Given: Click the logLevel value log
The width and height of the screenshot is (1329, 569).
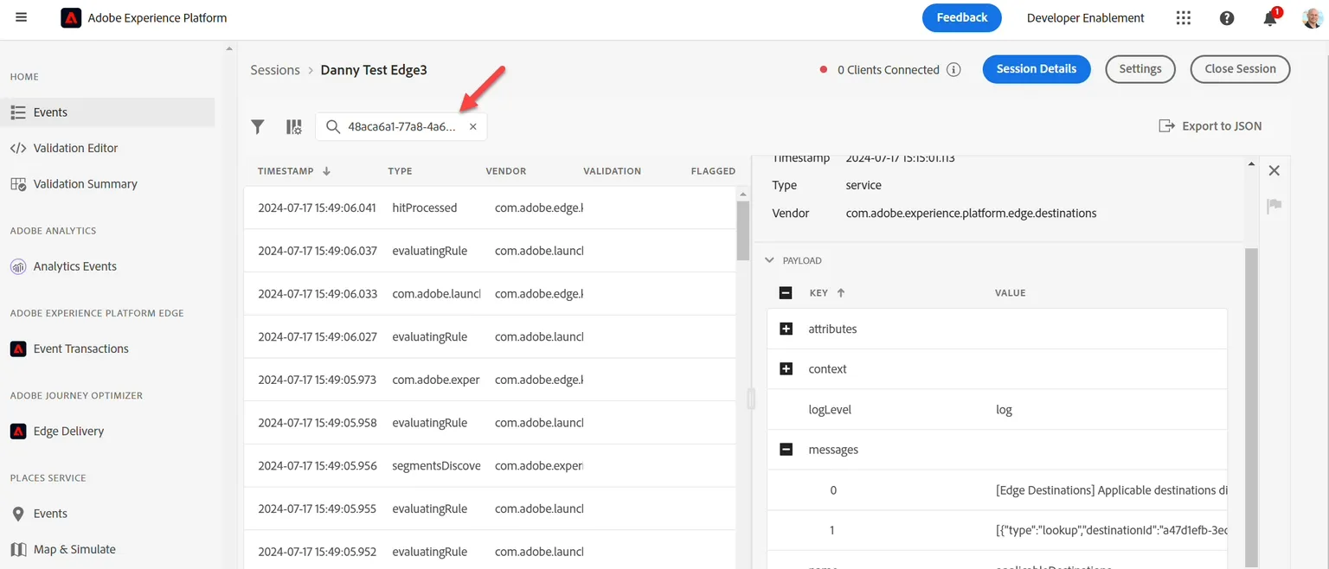Looking at the screenshot, I should coord(1004,409).
